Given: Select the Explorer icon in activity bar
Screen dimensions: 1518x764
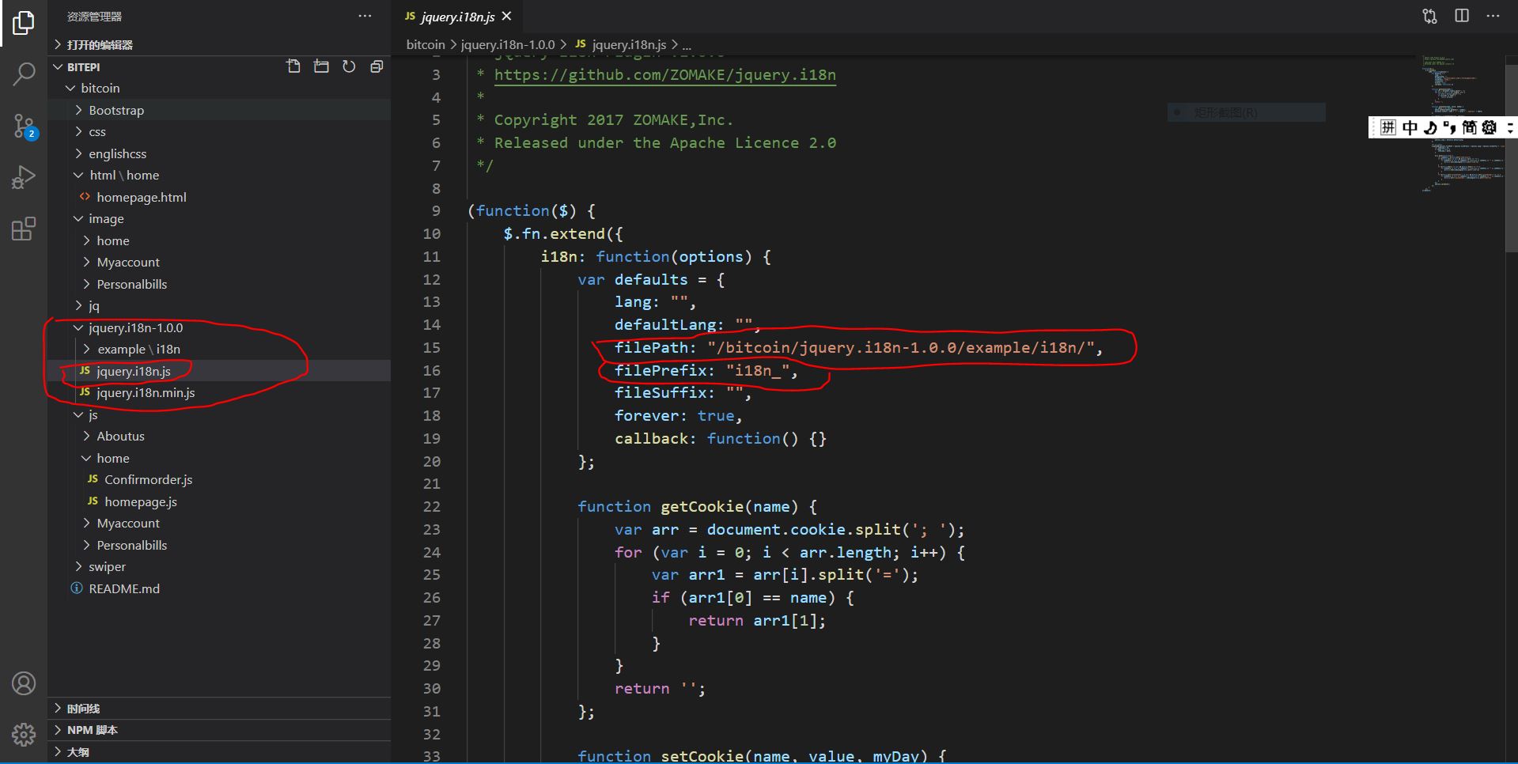Looking at the screenshot, I should (x=24, y=24).
